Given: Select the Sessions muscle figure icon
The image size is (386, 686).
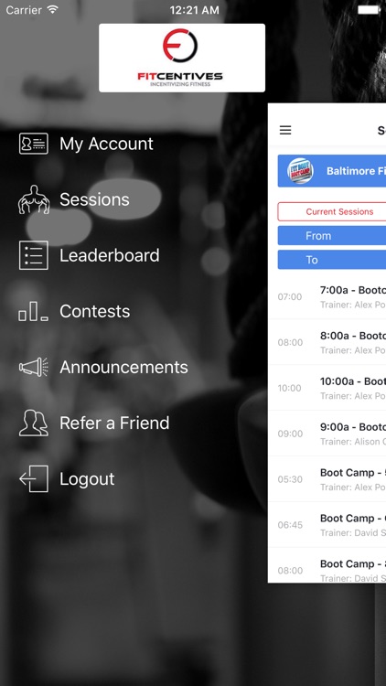Looking at the screenshot, I should 33,199.
